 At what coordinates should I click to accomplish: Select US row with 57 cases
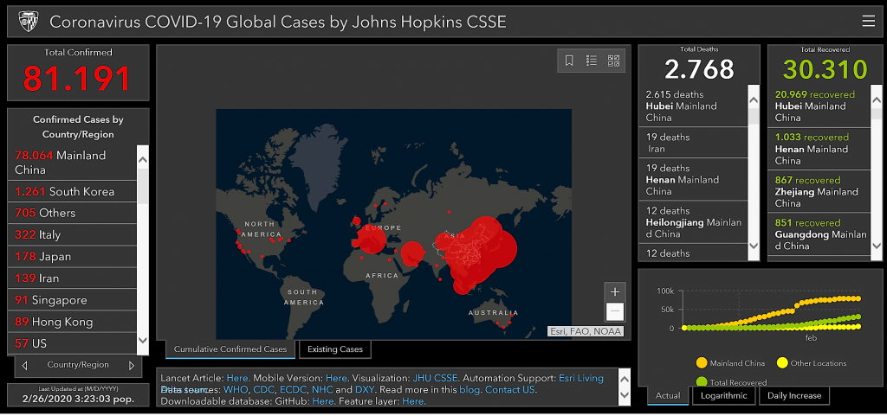point(72,343)
